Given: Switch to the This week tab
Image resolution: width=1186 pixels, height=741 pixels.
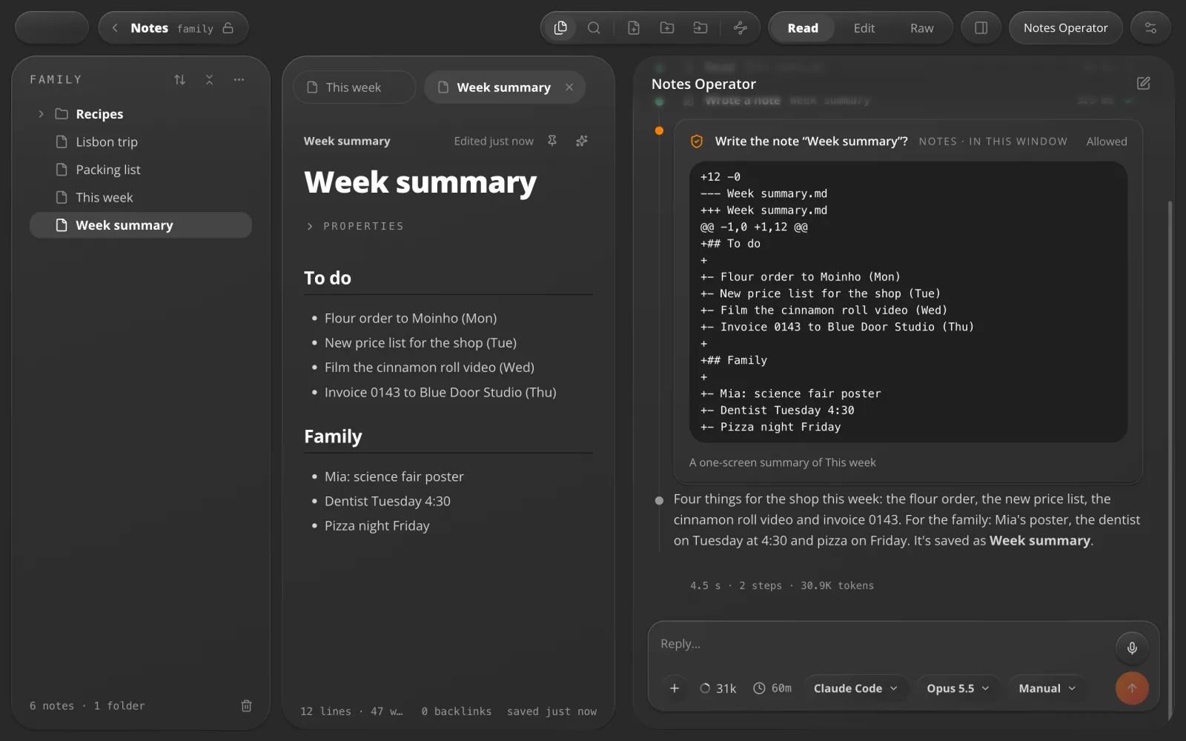Looking at the screenshot, I should 354,87.
